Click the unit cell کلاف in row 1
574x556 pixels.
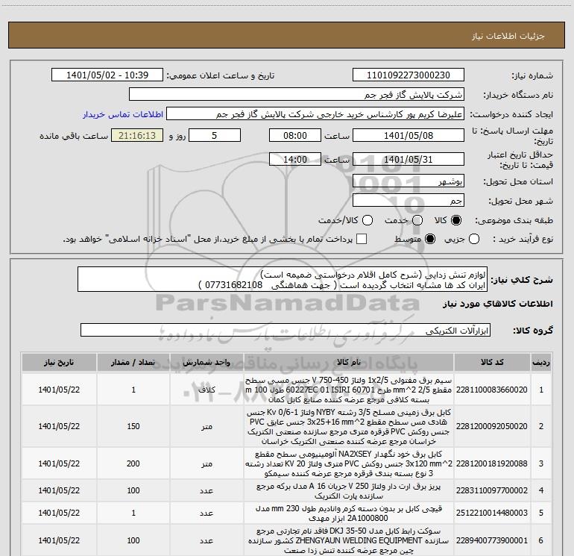tap(206, 390)
